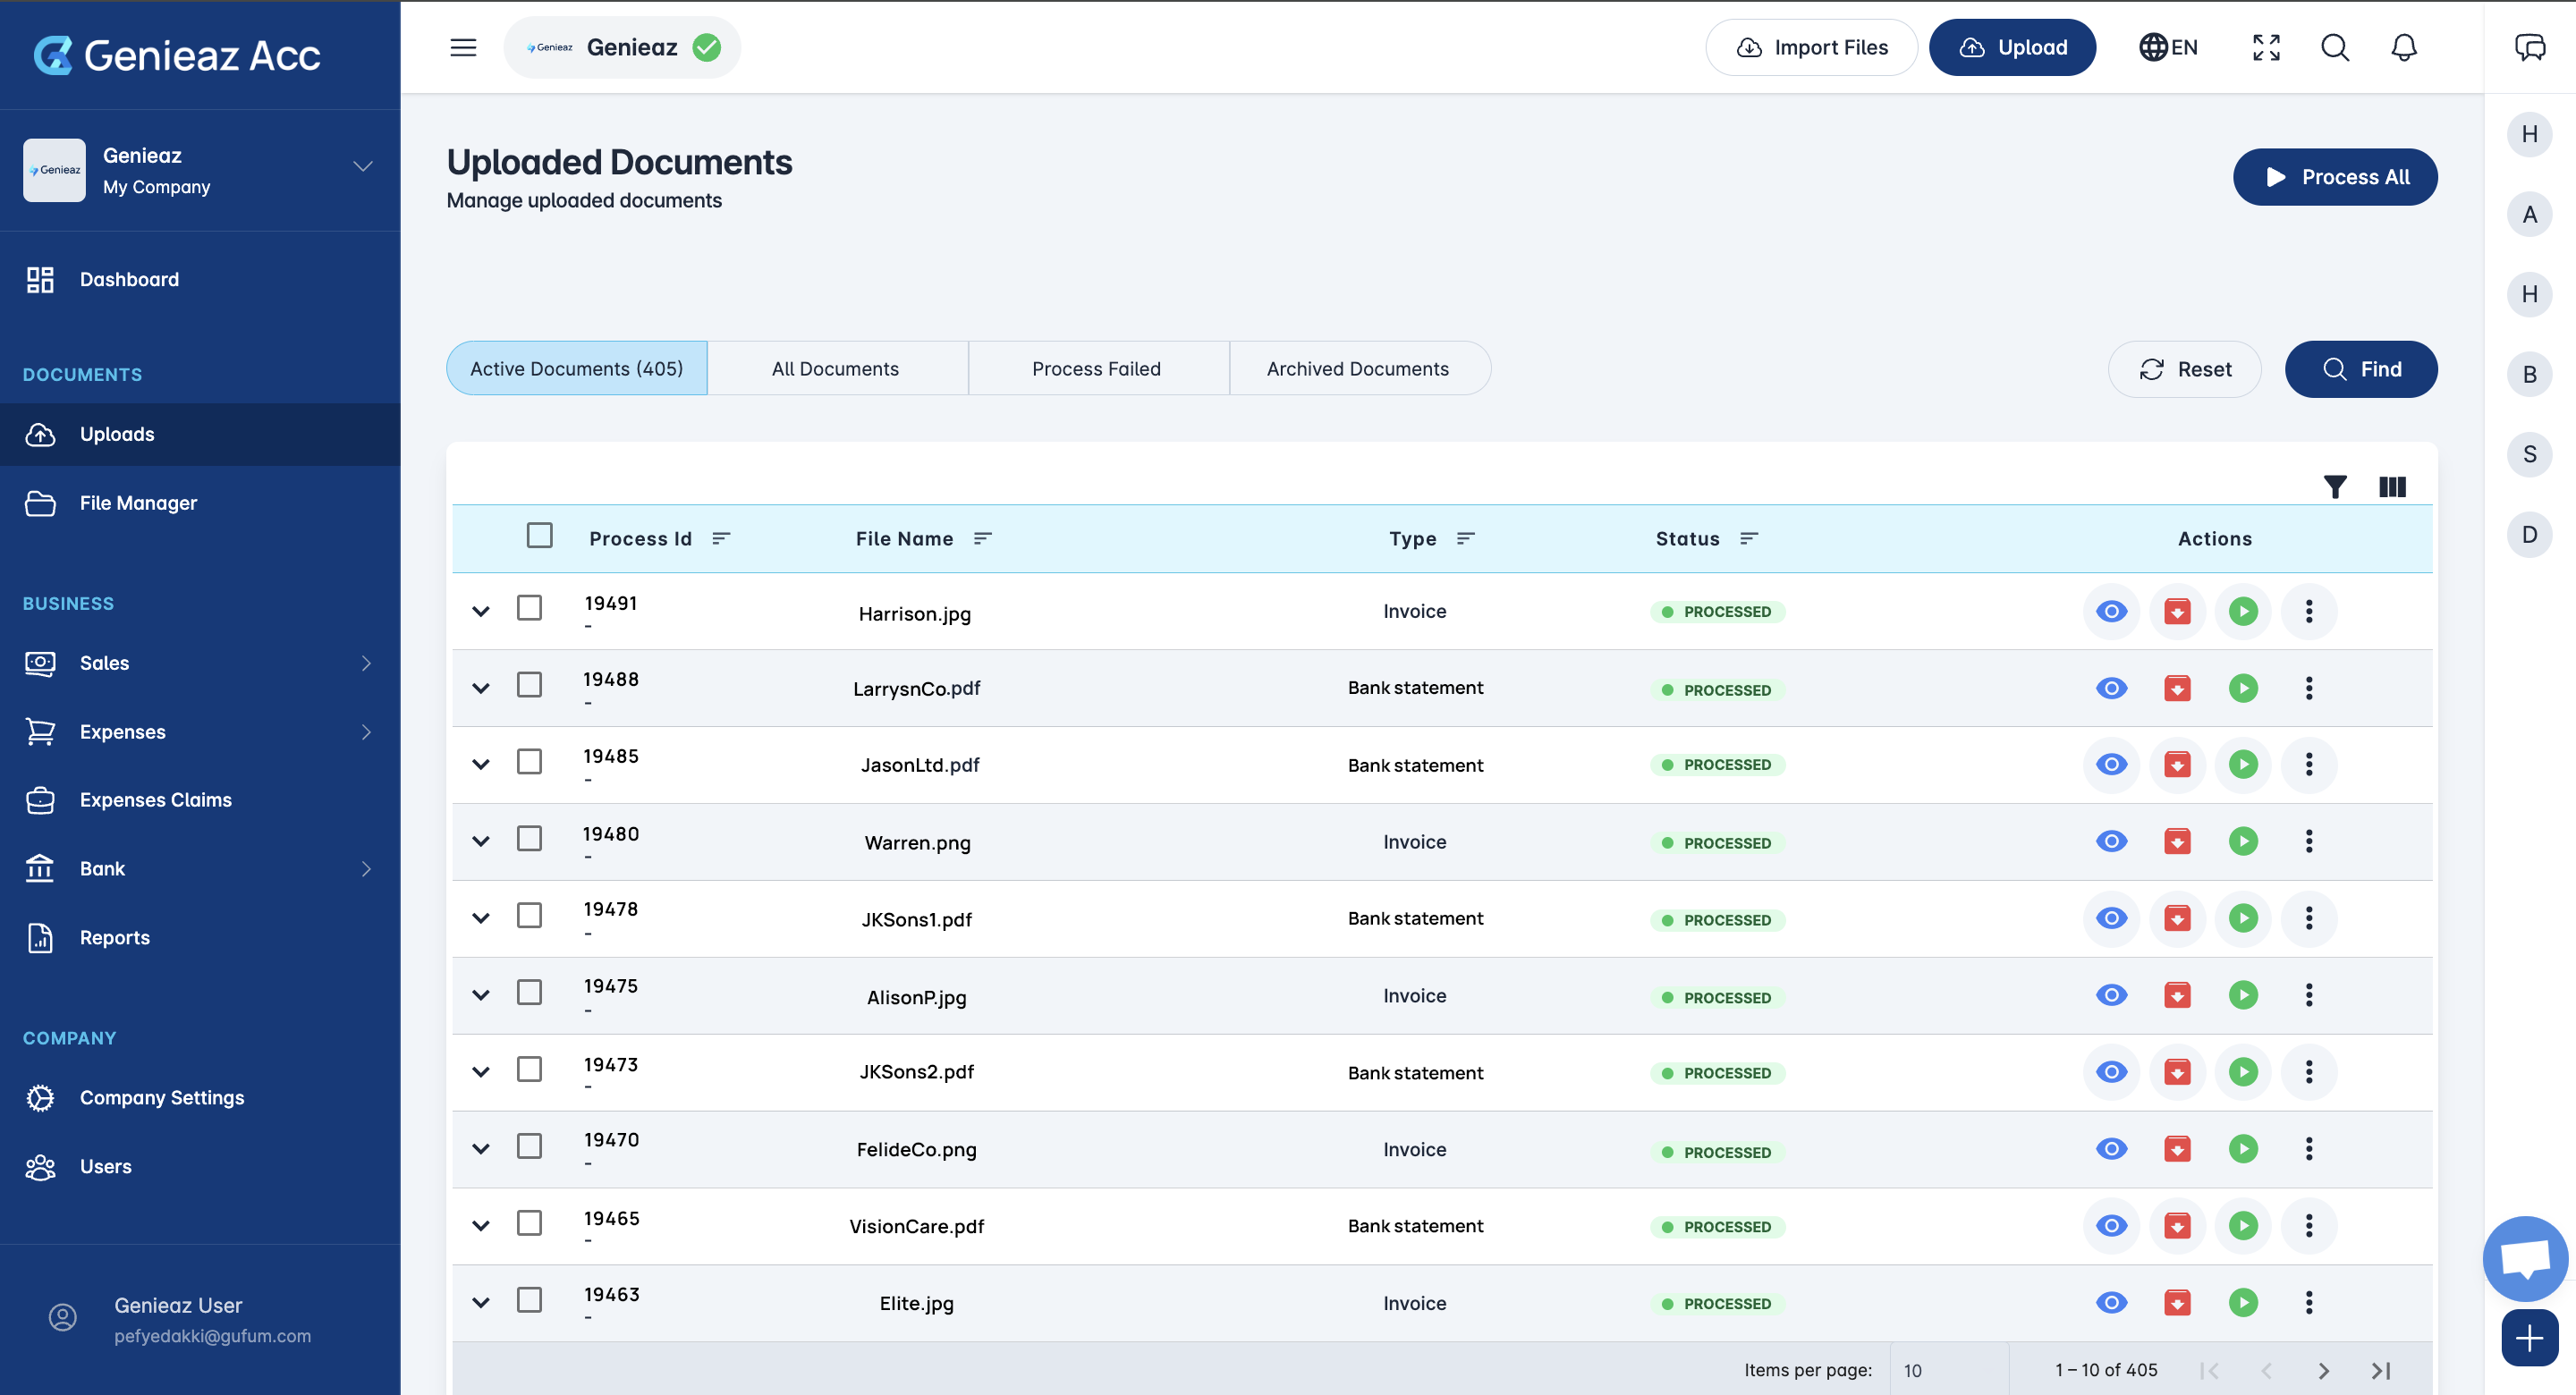The image size is (2576, 1395).
Task: View LarrysnCo.pdf with the eye icon
Action: point(2111,688)
